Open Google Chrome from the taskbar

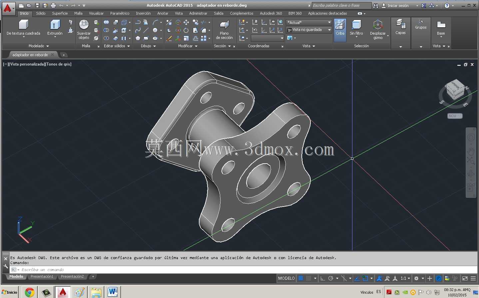[30, 292]
